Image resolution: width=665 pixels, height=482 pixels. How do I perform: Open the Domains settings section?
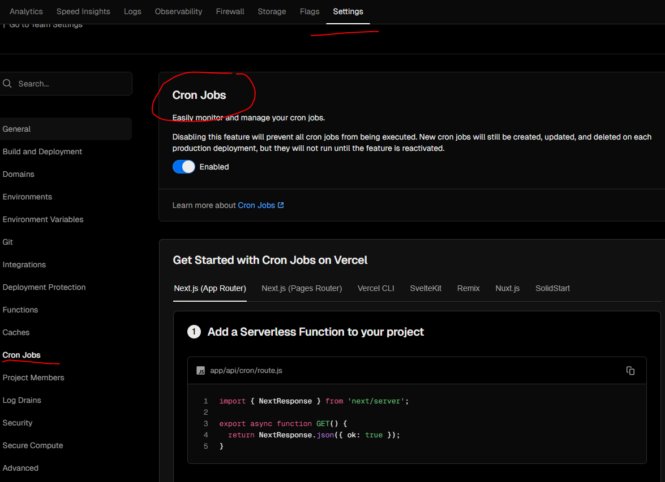(x=19, y=174)
